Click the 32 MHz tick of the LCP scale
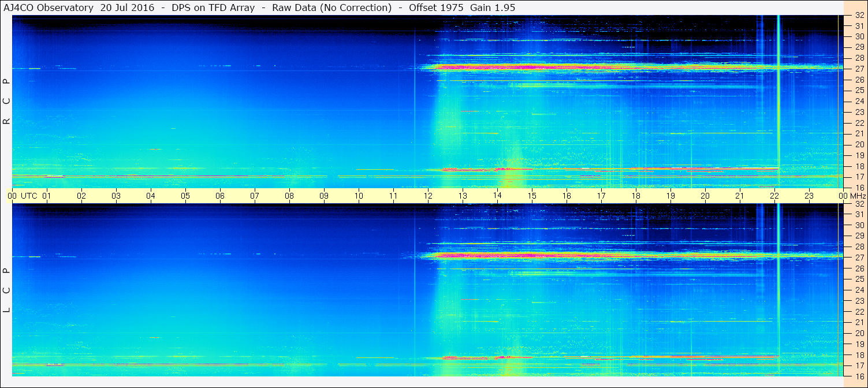 pos(859,204)
